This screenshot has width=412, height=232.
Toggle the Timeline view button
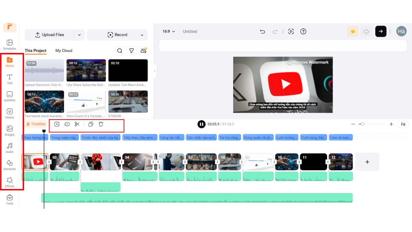point(36,124)
